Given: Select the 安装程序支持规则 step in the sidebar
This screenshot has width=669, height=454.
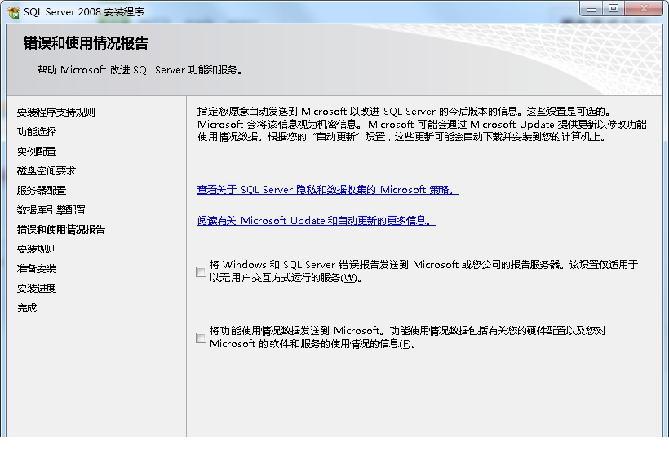Looking at the screenshot, I should pos(56,112).
